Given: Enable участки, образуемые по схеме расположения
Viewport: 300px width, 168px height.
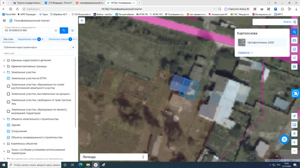Looking at the screenshot, I should click(x=8, y=86).
